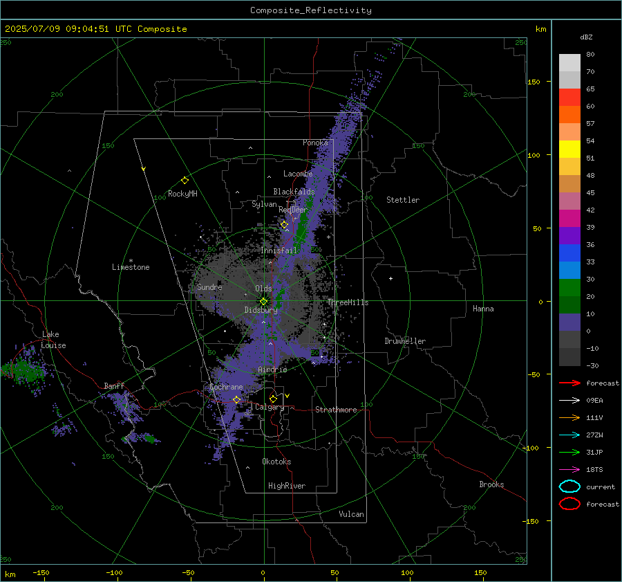
Task: Click the Didsbury city label
Action: (x=261, y=310)
